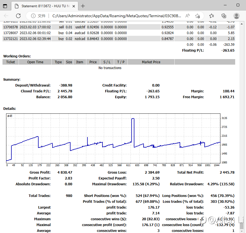The image size is (246, 233).
Task: Open the Collections icon
Action: (x=224, y=16)
